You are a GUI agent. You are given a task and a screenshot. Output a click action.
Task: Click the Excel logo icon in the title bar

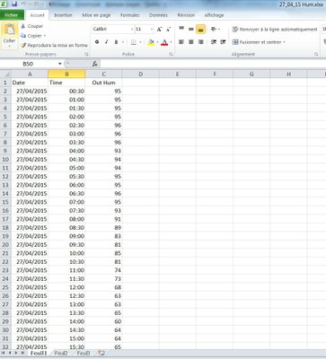pyautogui.click(x=4, y=4)
